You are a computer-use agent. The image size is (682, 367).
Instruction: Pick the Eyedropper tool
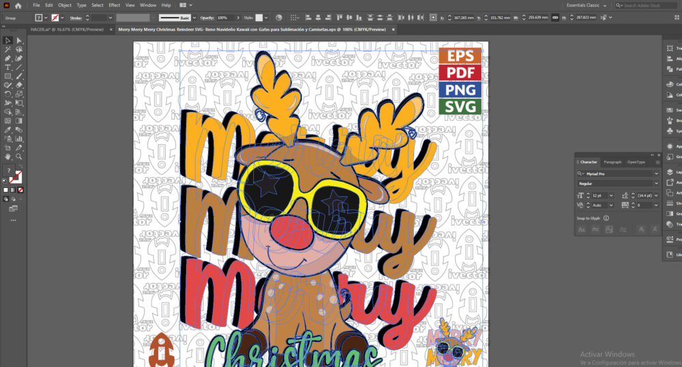coord(8,129)
